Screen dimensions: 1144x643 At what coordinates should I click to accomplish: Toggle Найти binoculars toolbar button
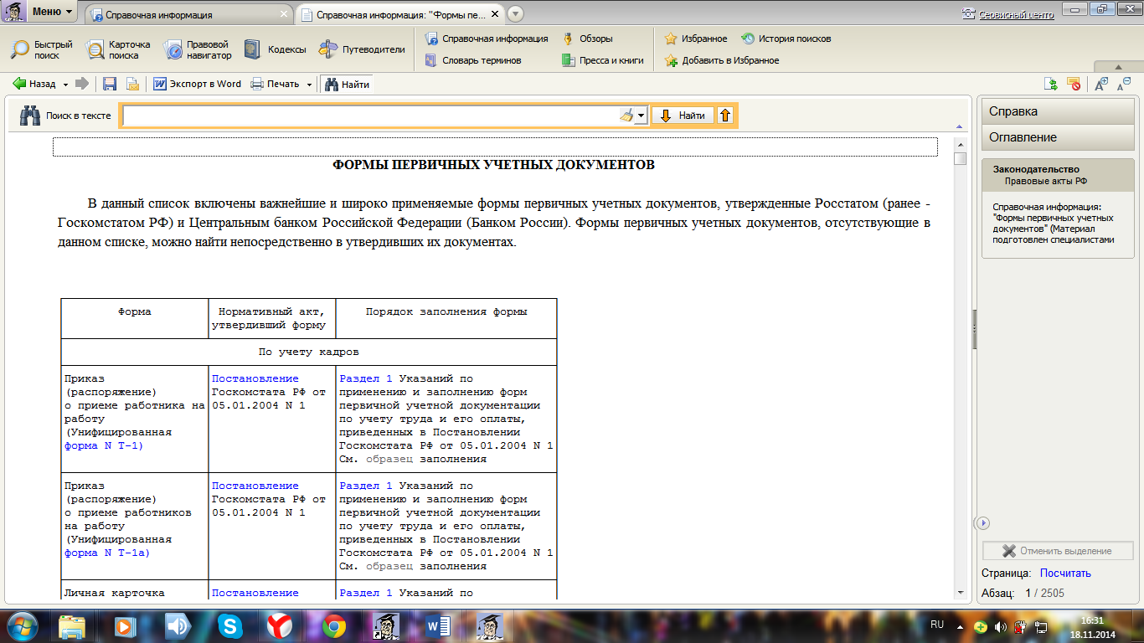[346, 84]
